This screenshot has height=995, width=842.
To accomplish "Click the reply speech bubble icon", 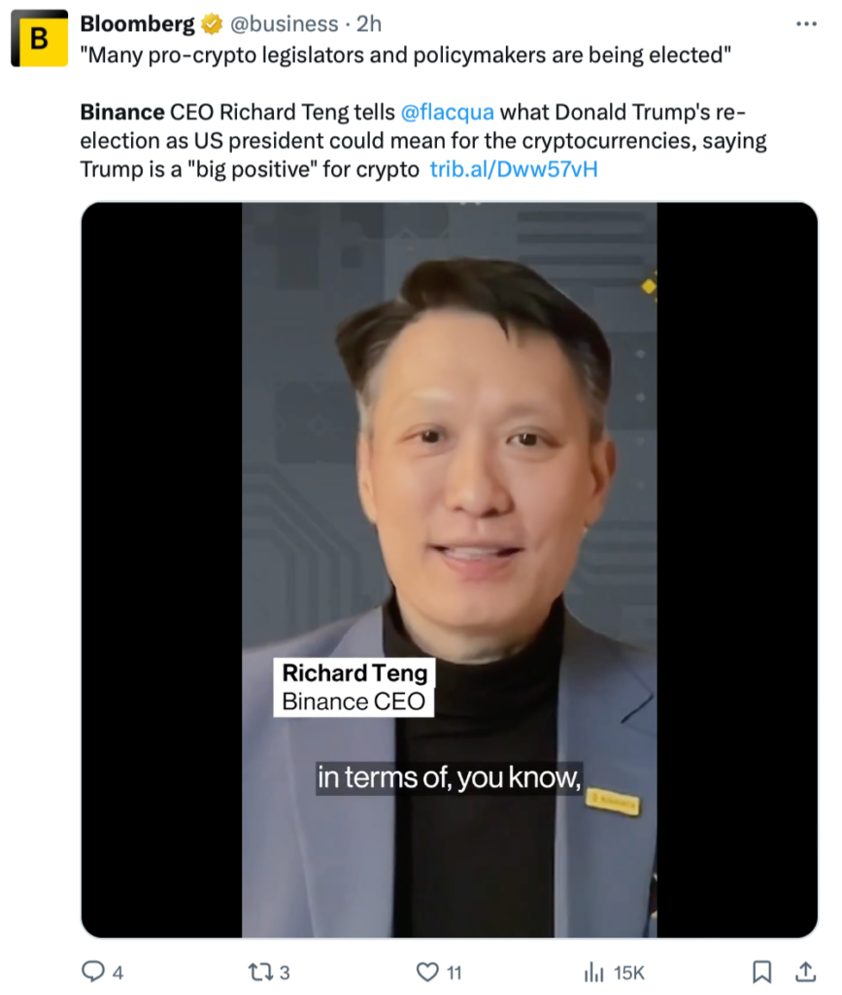I will coord(94,971).
